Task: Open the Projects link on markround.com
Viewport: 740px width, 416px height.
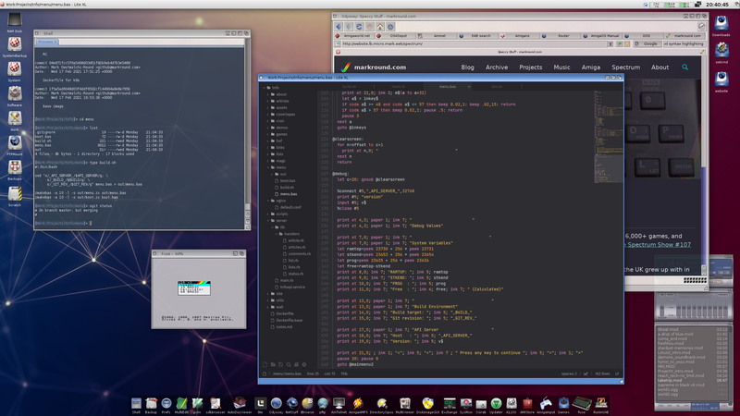Action: coord(530,67)
